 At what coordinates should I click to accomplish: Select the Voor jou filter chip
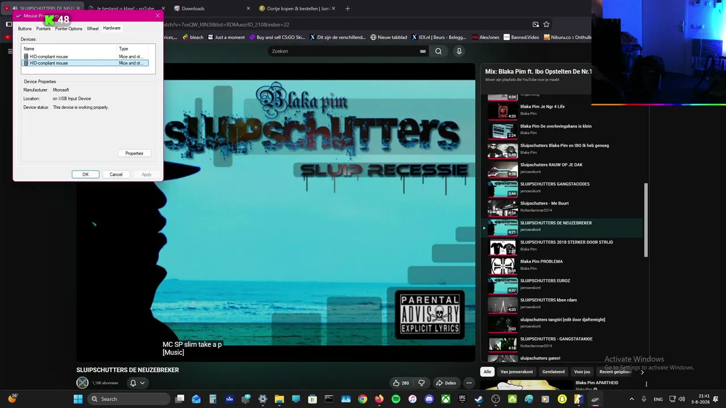[x=583, y=372]
